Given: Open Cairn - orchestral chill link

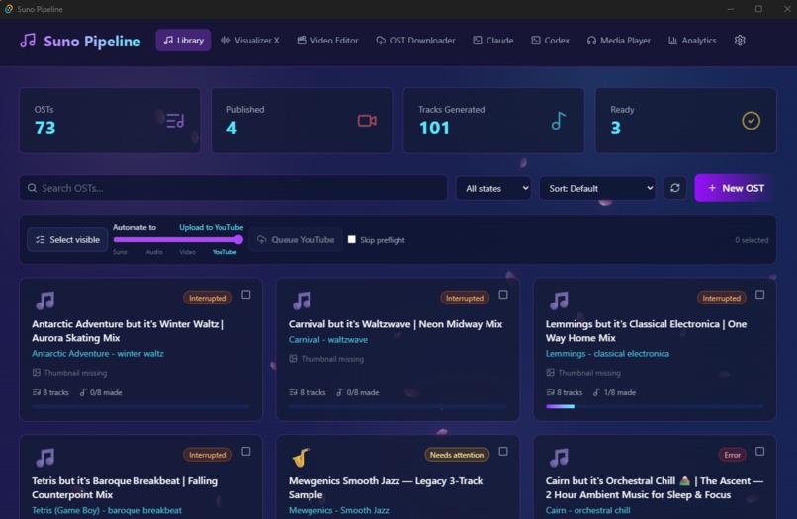Looking at the screenshot, I should (x=587, y=510).
